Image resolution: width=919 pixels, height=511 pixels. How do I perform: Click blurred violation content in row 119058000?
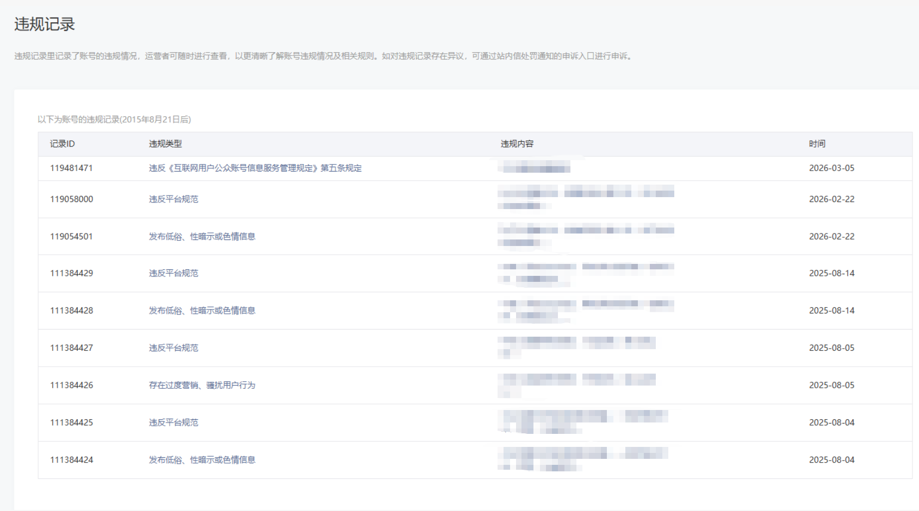point(585,198)
